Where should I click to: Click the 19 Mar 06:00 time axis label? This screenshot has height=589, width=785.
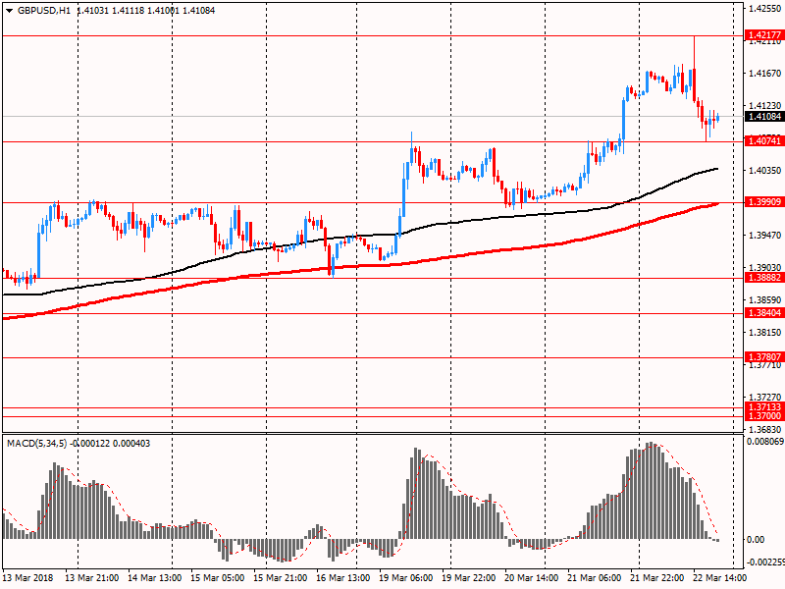pyautogui.click(x=406, y=578)
